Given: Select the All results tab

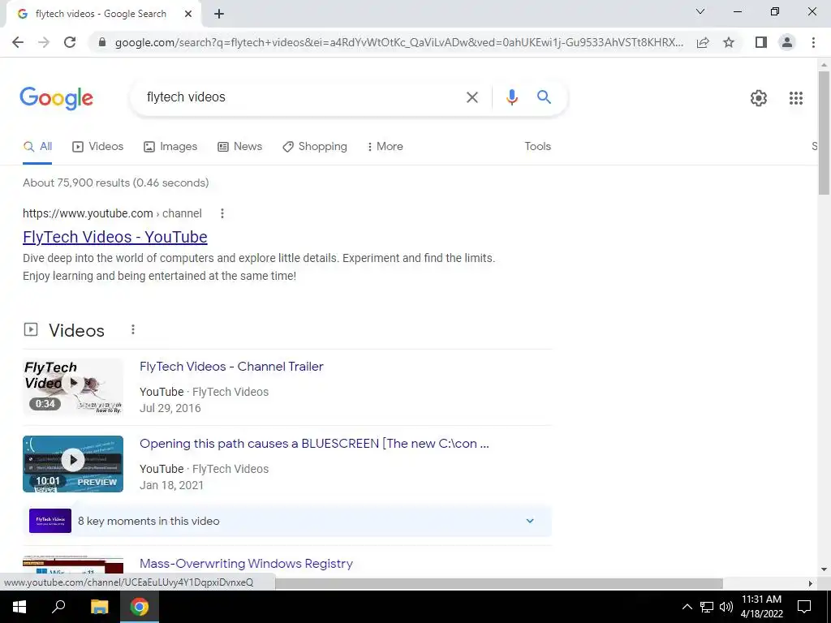Looking at the screenshot, I should [x=37, y=147].
